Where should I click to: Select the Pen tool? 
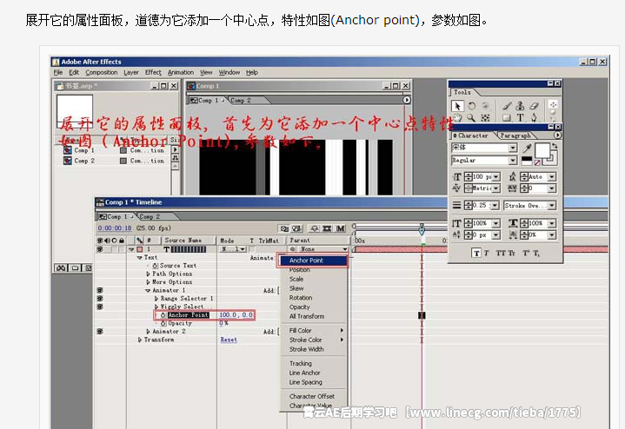[534, 118]
